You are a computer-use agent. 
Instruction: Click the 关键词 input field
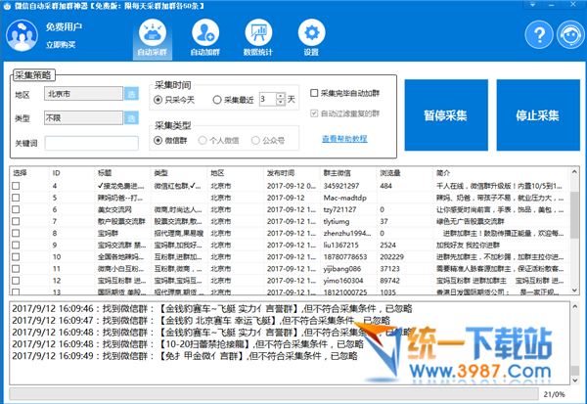pos(92,143)
